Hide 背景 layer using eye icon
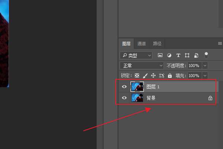The height and width of the screenshot is (149, 223). point(124,98)
